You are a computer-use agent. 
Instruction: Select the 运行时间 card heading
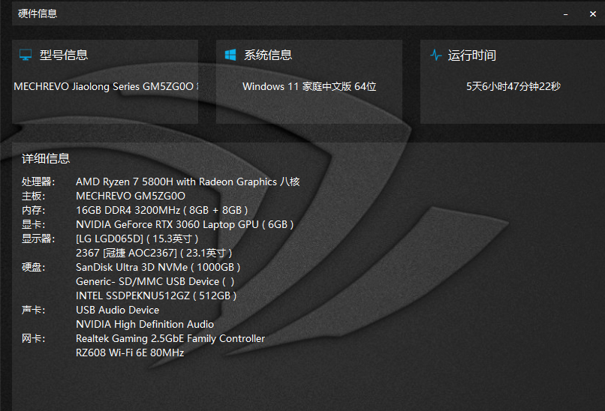click(x=472, y=55)
